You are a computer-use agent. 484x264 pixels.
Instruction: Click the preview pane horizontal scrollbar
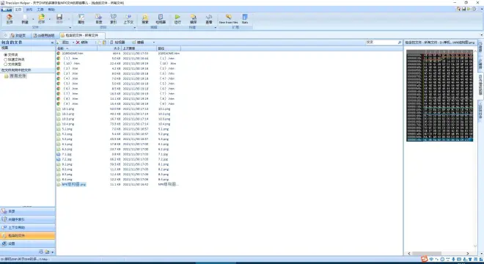439,254
